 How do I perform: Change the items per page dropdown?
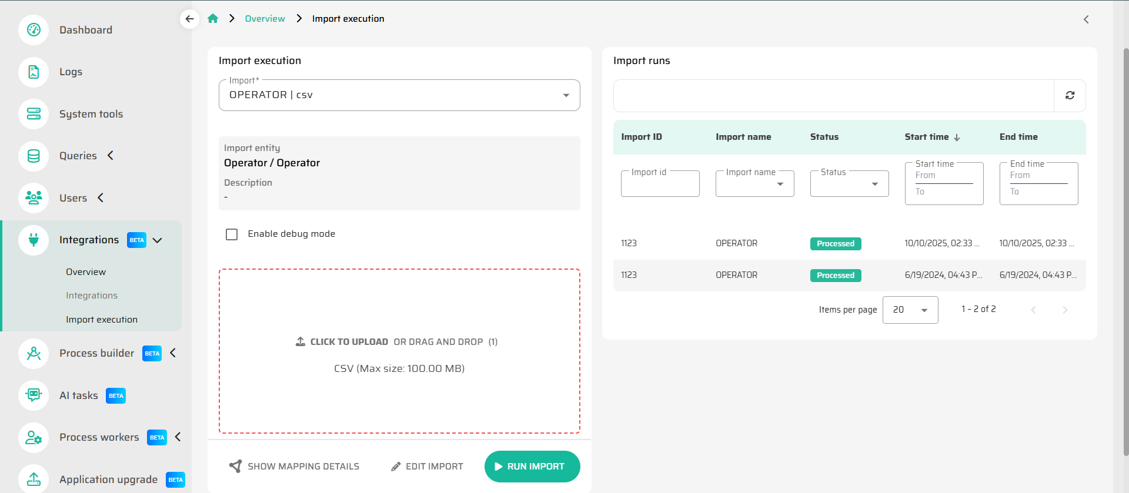(x=910, y=310)
